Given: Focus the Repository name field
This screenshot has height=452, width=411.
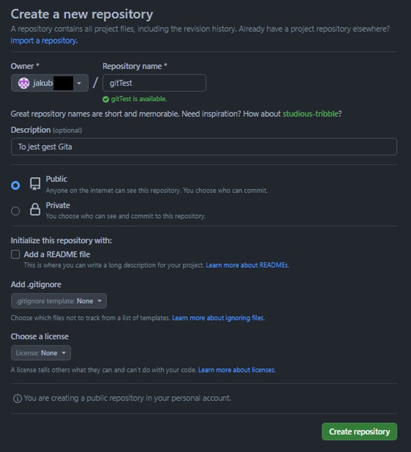Looking at the screenshot, I should pyautogui.click(x=155, y=83).
